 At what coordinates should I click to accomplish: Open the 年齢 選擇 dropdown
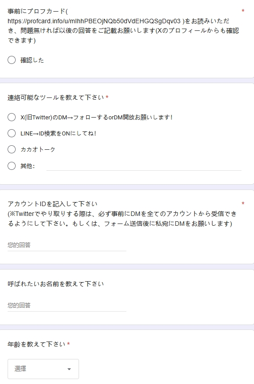43,369
